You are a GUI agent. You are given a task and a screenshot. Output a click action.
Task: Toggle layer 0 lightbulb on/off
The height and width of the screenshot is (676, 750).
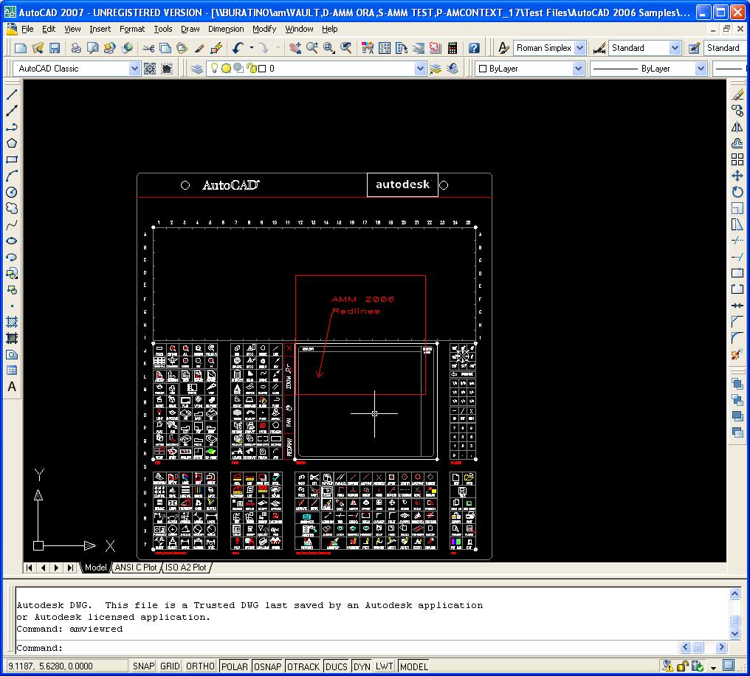(x=214, y=69)
